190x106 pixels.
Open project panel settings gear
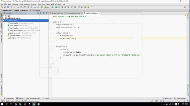44,13
